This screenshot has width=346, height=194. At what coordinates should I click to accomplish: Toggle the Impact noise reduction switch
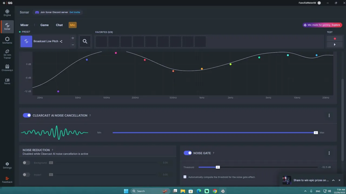coord(26,175)
